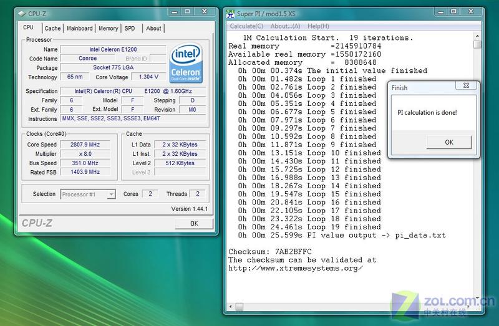Click the horizontal scrollbar thumb in Super PI

tap(240, 307)
